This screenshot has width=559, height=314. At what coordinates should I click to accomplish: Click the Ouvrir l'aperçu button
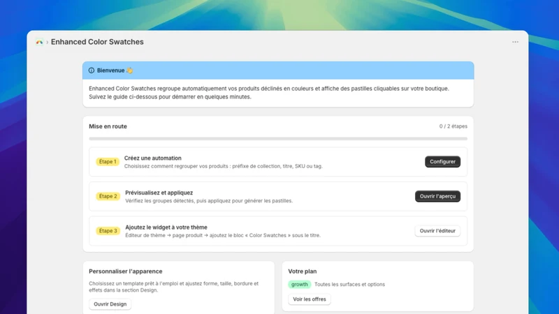[437, 196]
